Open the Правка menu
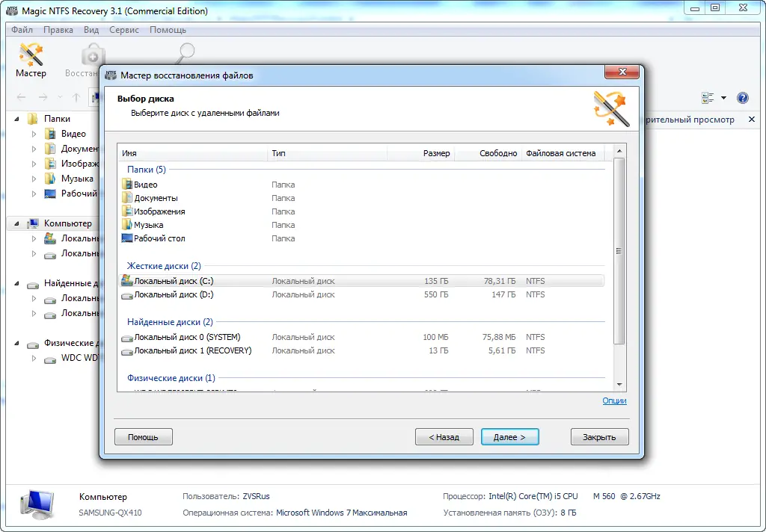The width and height of the screenshot is (766, 532). pyautogui.click(x=58, y=30)
